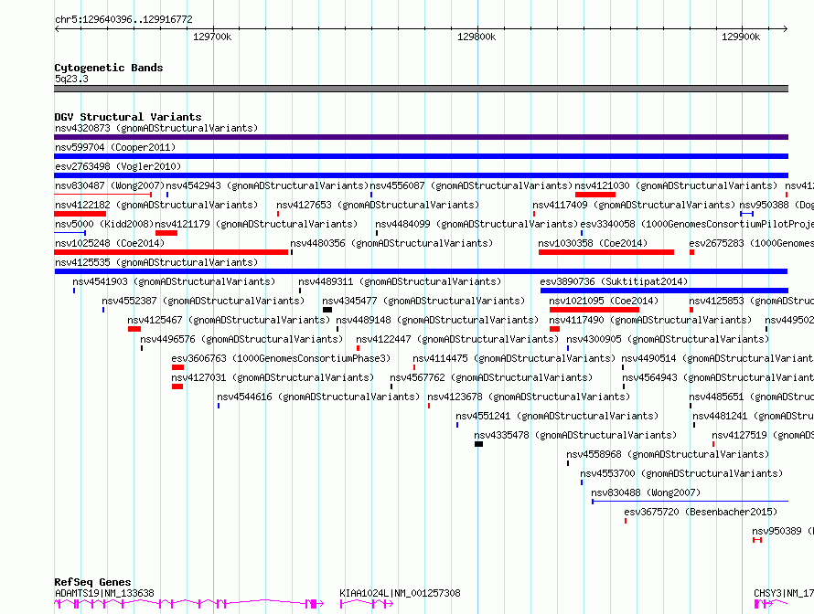Screen dimensions: 814x614
Task: Click the nsv4490514 variant label
Action: tap(717, 358)
